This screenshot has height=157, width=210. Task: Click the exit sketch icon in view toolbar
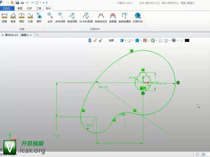pyautogui.click(x=90, y=40)
